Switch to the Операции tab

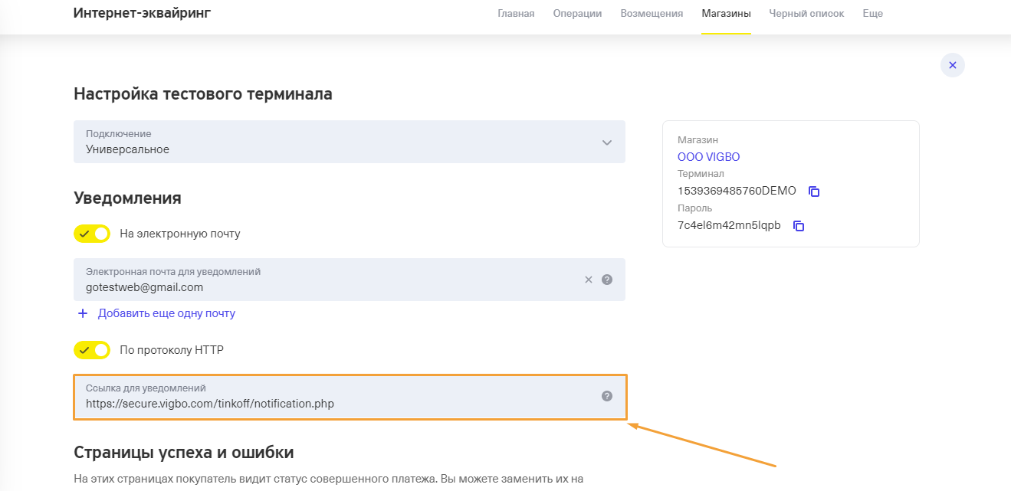point(577,14)
